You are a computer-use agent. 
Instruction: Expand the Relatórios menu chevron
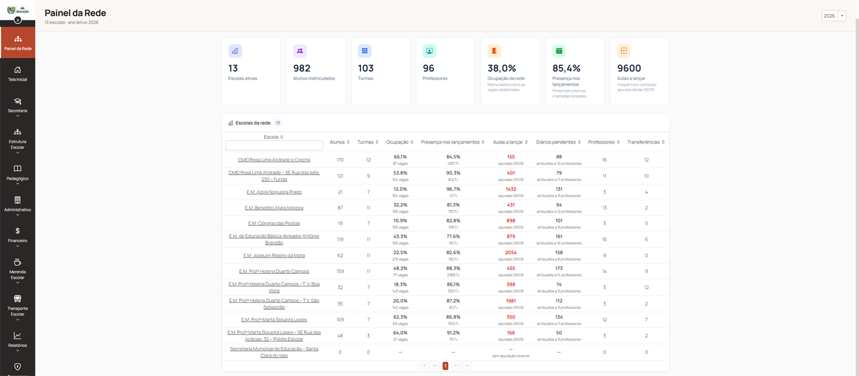[x=18, y=351]
